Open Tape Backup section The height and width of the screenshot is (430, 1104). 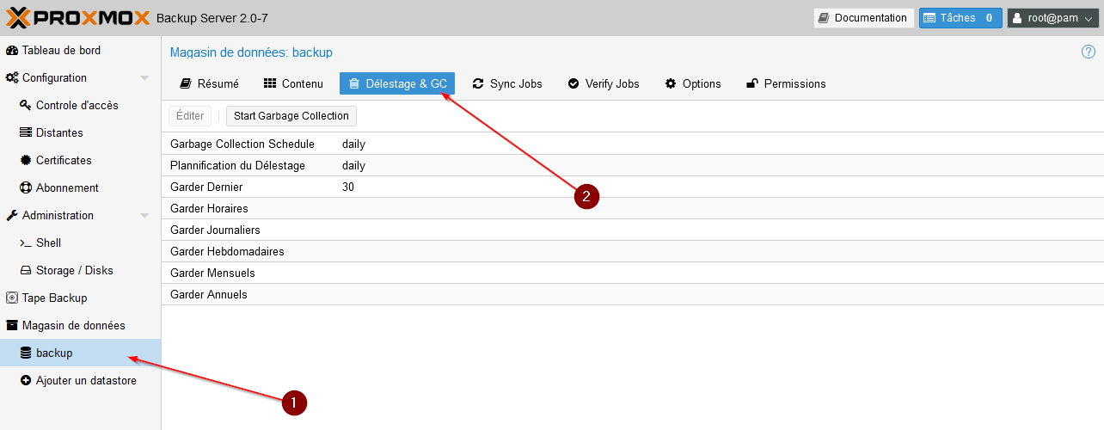coord(54,298)
